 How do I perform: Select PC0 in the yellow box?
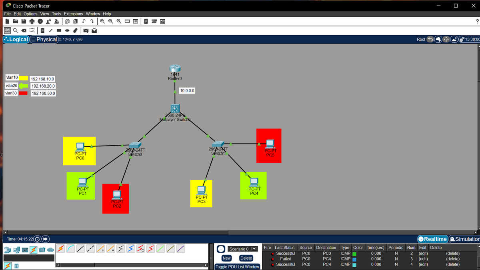click(x=80, y=147)
